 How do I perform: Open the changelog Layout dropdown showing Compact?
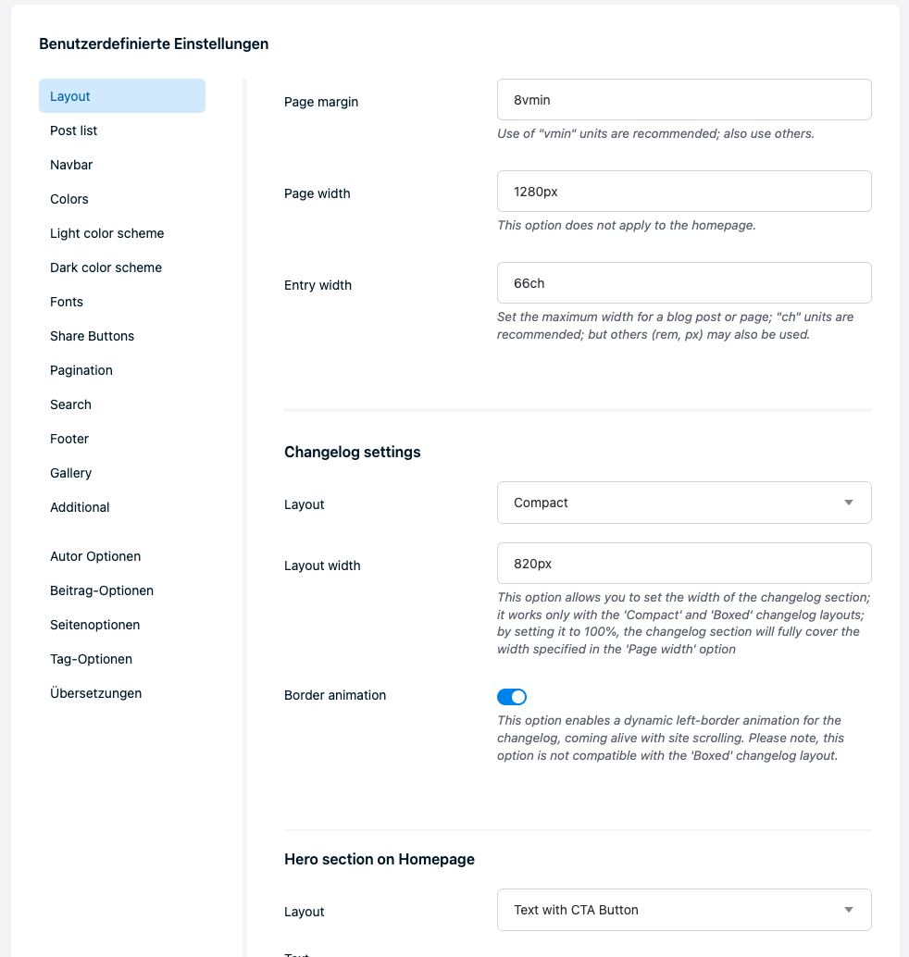pos(684,503)
